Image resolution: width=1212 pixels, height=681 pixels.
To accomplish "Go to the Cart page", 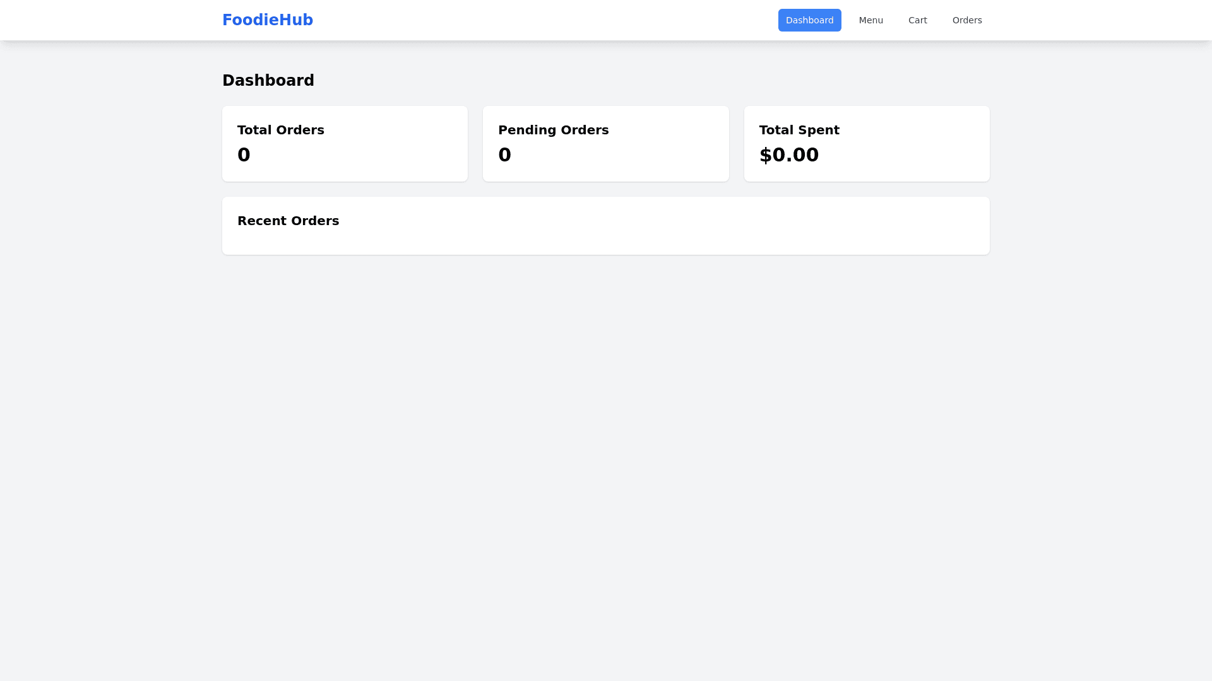I will click(x=917, y=20).
